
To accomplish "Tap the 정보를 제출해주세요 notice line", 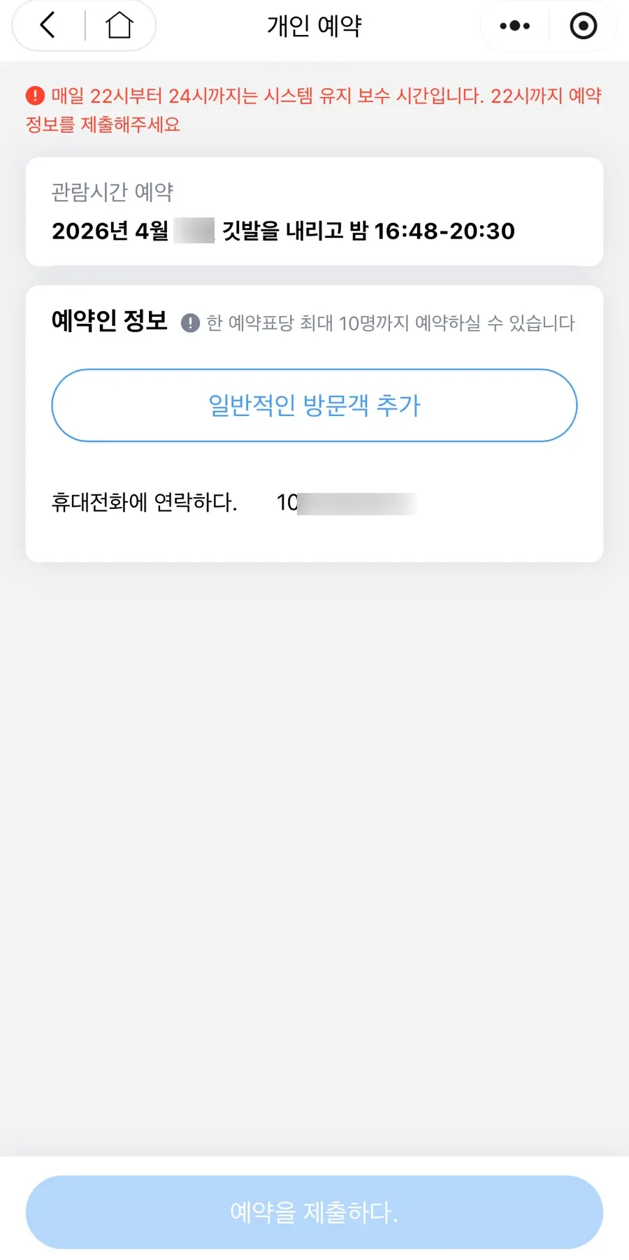I will 103,124.
